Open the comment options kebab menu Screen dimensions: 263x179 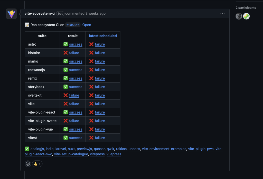pos(222,13)
